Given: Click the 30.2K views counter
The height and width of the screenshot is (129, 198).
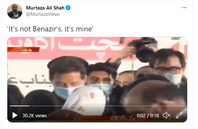Looking at the screenshot, I should (x=35, y=116).
